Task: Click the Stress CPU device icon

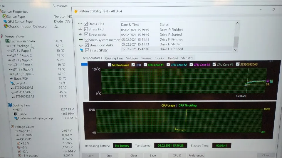Action: pos(80,24)
